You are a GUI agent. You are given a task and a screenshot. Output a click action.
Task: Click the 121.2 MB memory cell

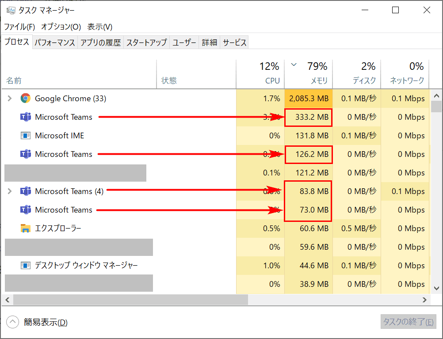309,173
